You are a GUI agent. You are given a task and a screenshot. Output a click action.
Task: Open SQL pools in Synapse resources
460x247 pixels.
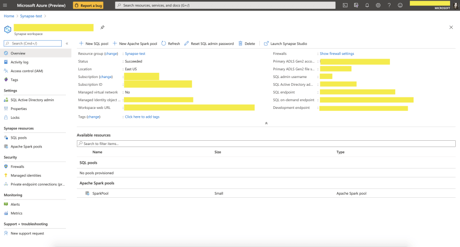(18, 138)
